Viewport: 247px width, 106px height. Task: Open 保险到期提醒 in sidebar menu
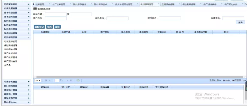[11, 45]
